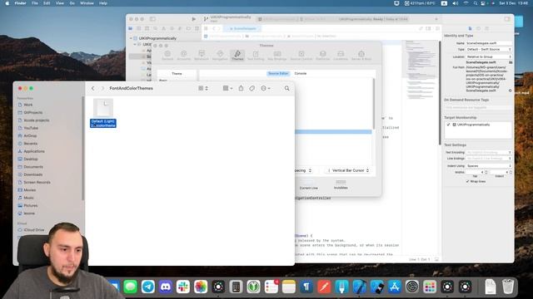Collapse UIKitProgrammatically project in navigator
The image size is (533, 299).
point(132,38)
